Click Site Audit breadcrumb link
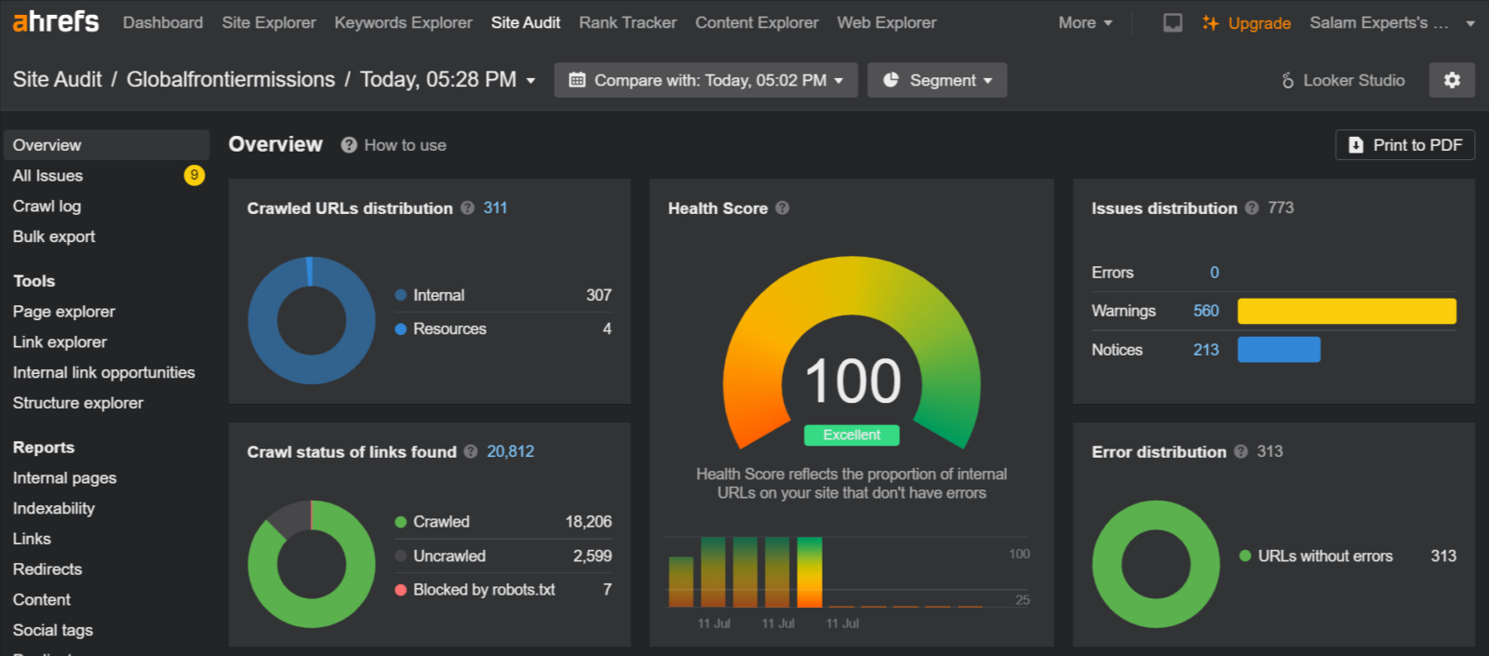The height and width of the screenshot is (656, 1489). 58,80
